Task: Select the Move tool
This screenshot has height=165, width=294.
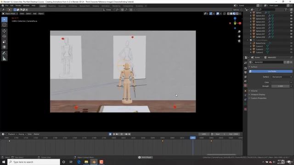Action: click(x=4, y=31)
